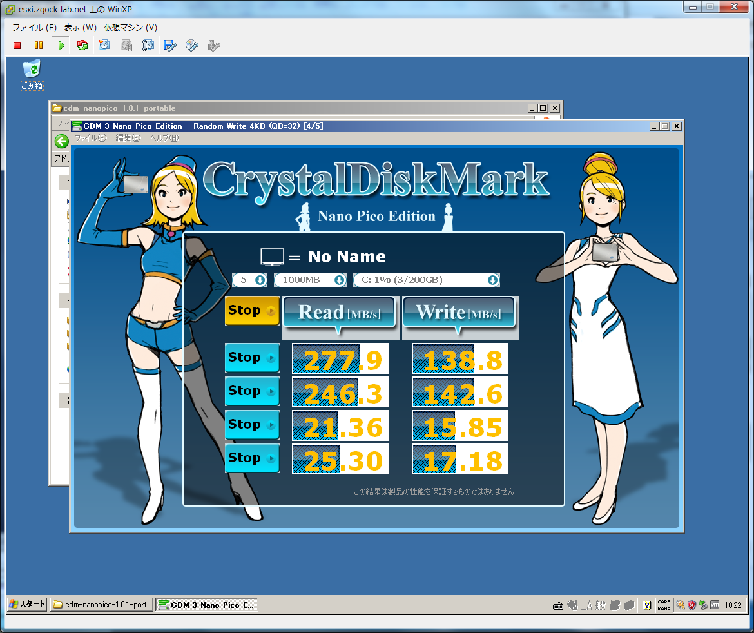
Task: Click the Write [MB/s] header
Action: 459,314
